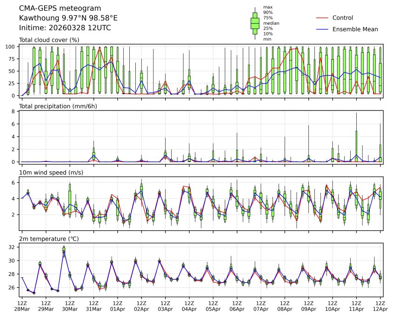
Task: Click the blue Ensemble Mean legend line
Action: point(322,29)
